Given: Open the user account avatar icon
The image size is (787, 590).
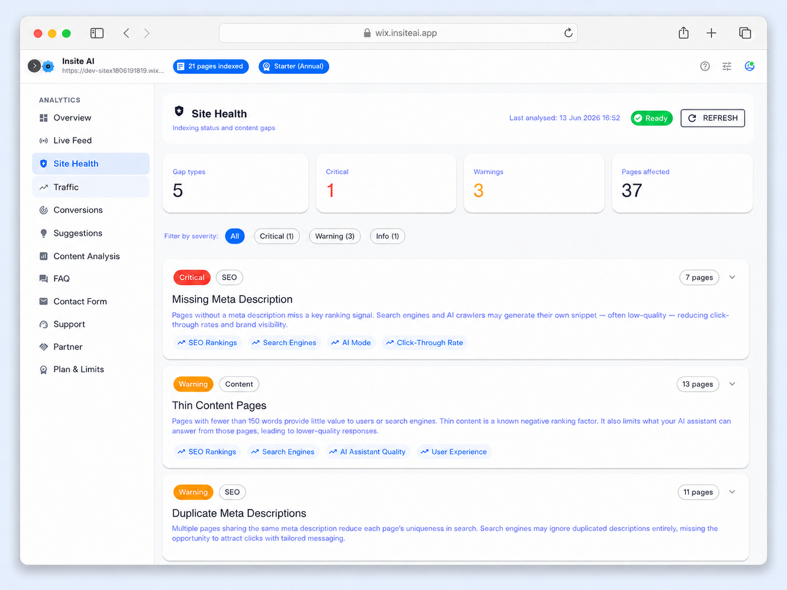Looking at the screenshot, I should pyautogui.click(x=749, y=66).
